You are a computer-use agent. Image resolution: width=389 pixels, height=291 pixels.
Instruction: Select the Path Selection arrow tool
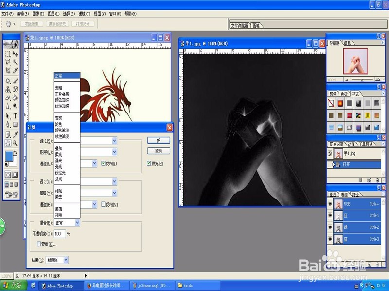pyautogui.click(x=8, y=116)
